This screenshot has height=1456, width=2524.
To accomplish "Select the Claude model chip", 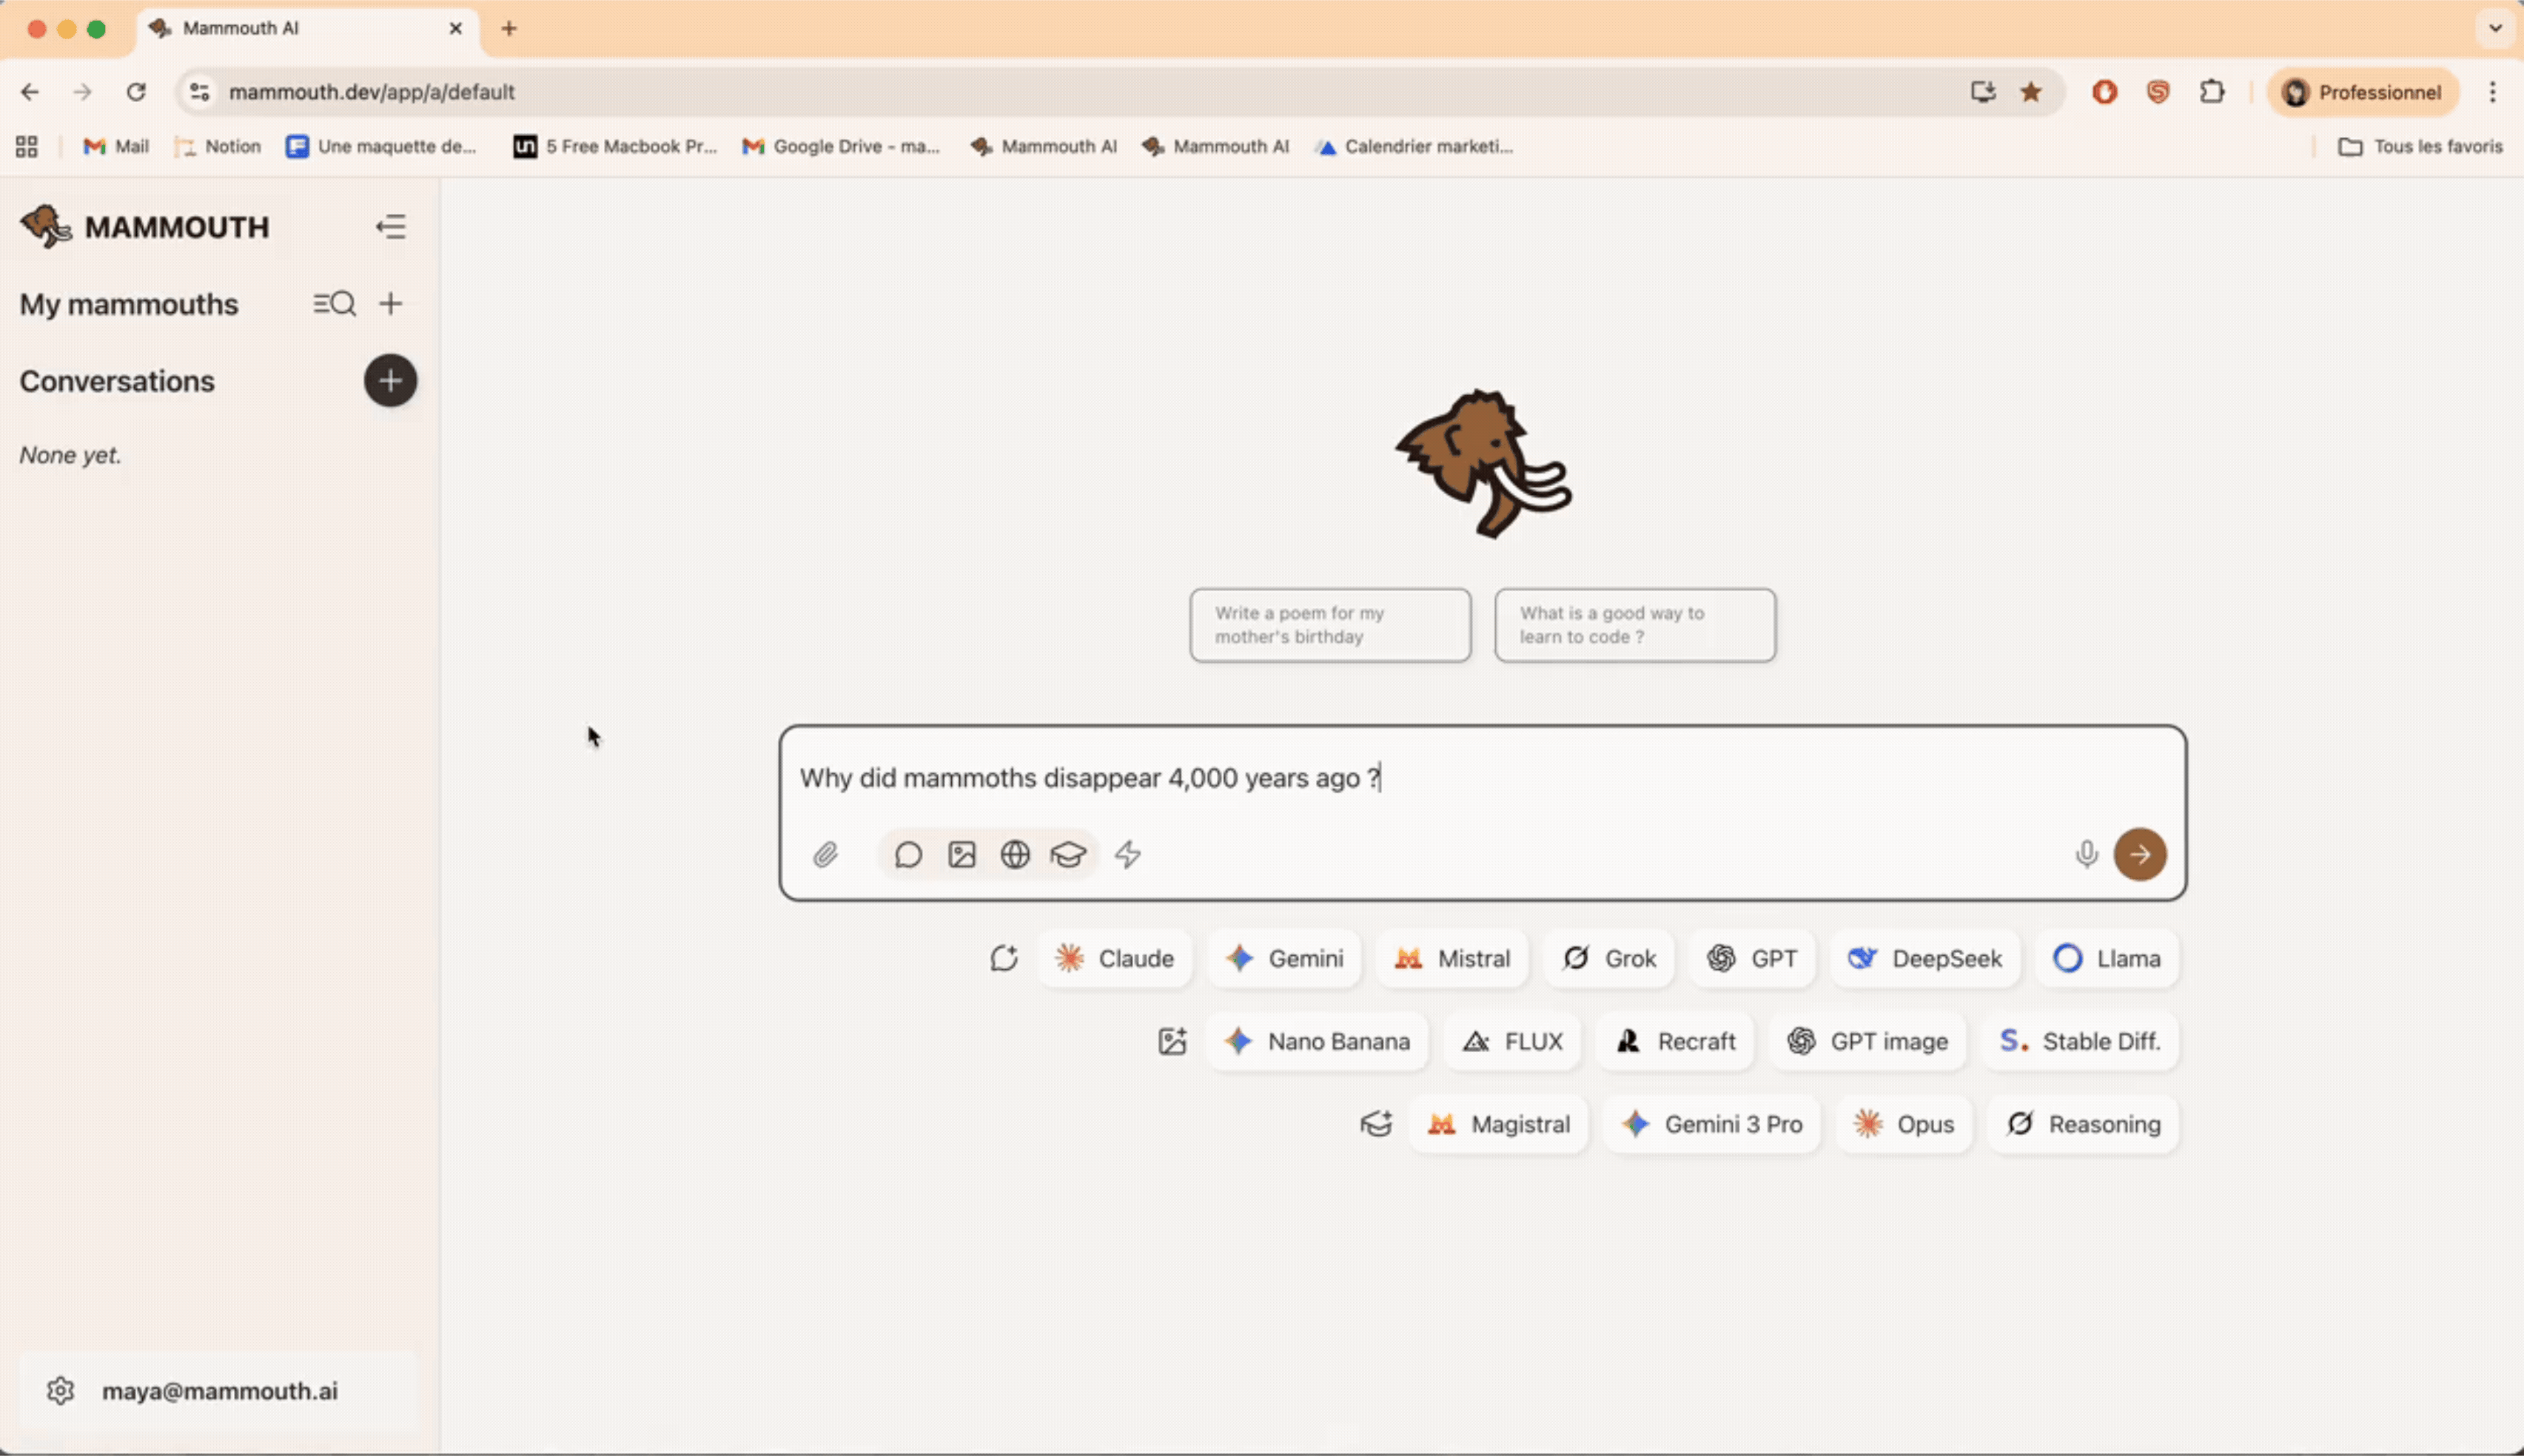I will [x=1115, y=958].
